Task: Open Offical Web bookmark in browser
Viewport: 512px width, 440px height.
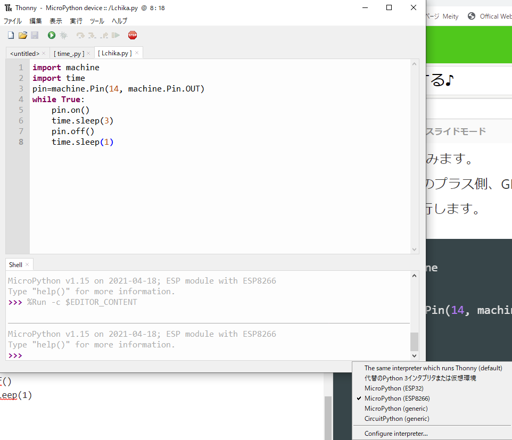Action: pos(496,16)
